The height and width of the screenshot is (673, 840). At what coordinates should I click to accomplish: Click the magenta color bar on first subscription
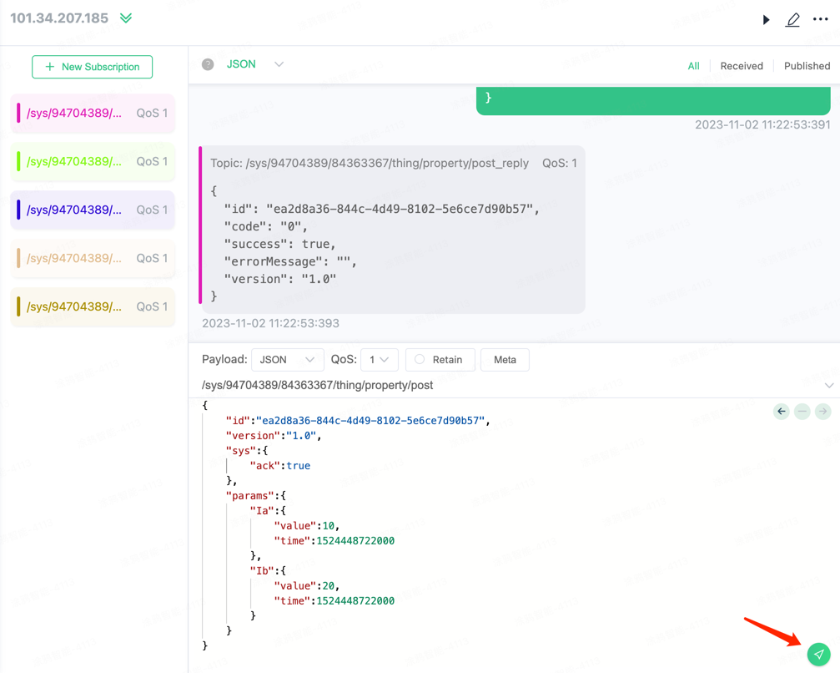[18, 114]
